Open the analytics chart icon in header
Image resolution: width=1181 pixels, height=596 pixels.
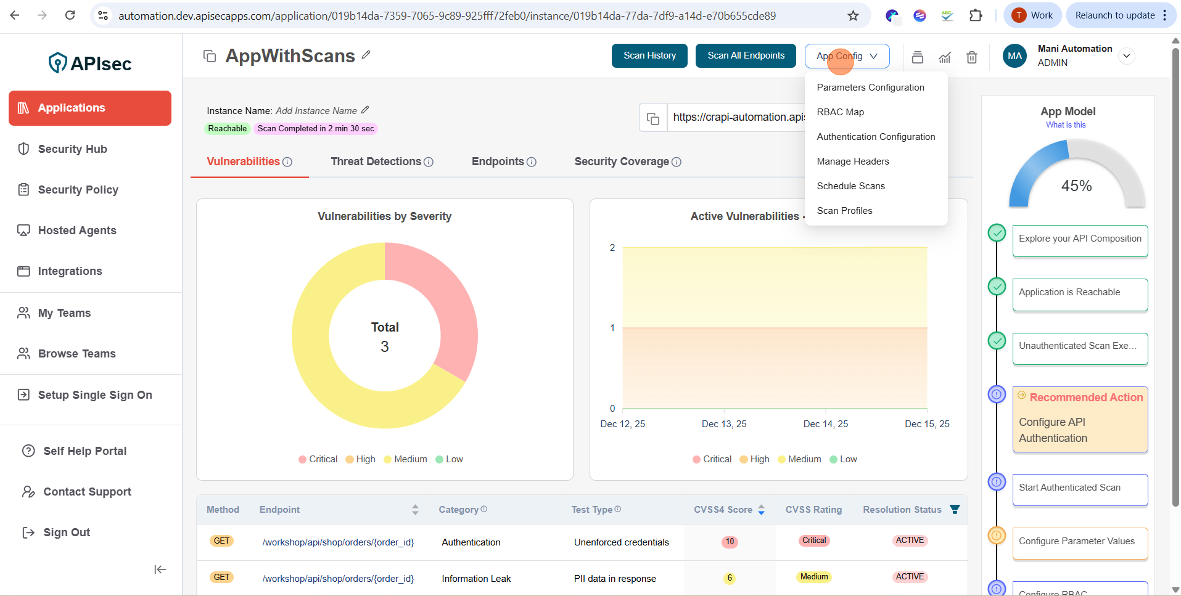tap(944, 57)
